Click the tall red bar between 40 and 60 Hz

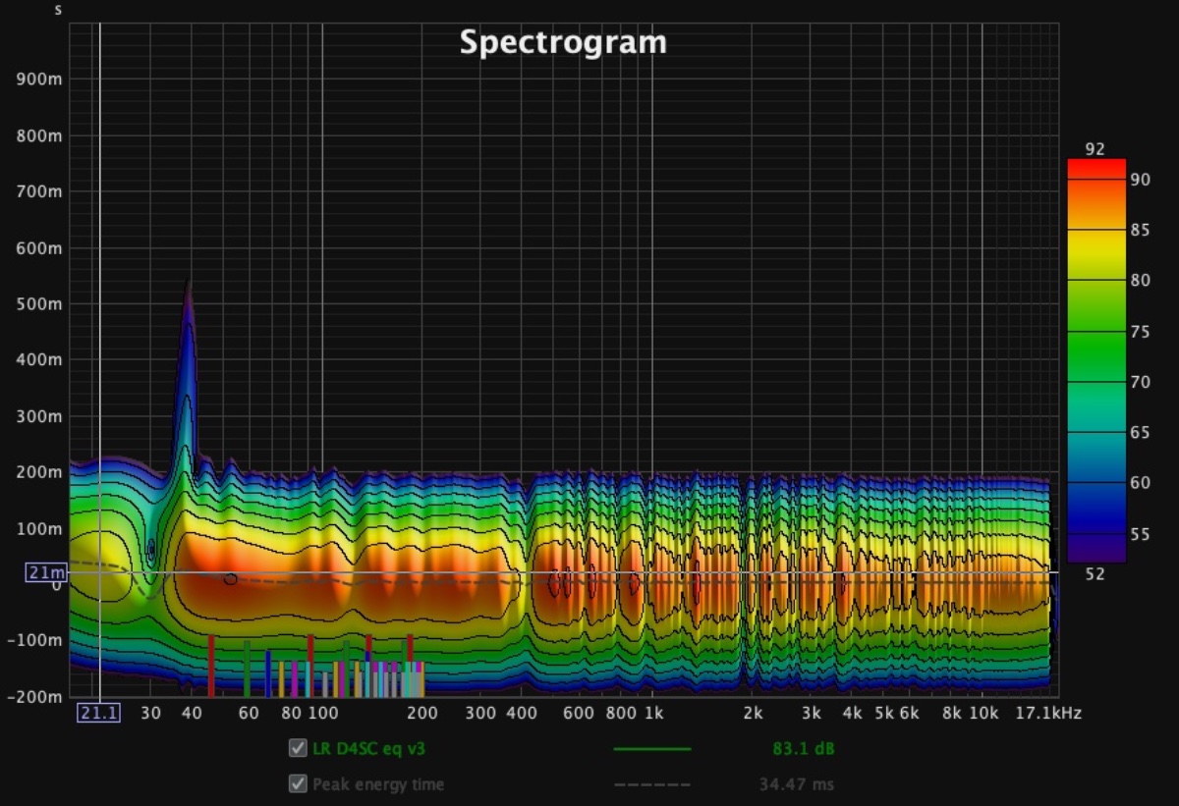[211, 666]
